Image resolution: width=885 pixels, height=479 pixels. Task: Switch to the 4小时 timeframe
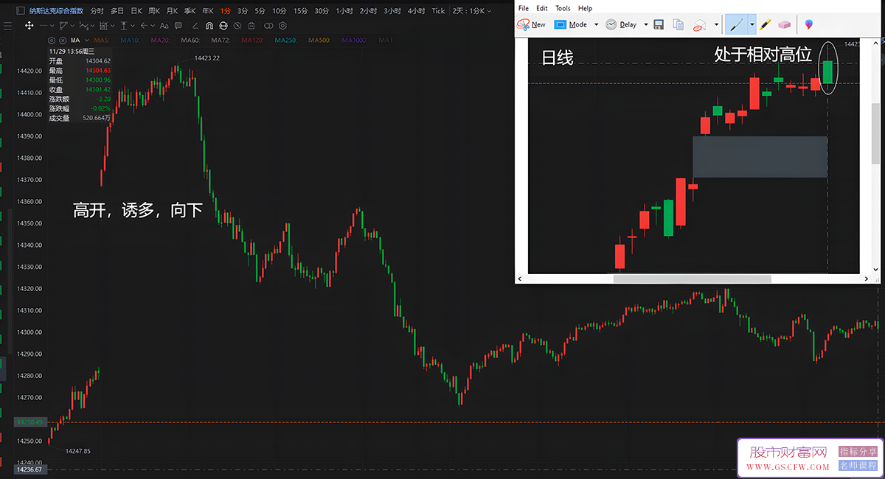[417, 11]
